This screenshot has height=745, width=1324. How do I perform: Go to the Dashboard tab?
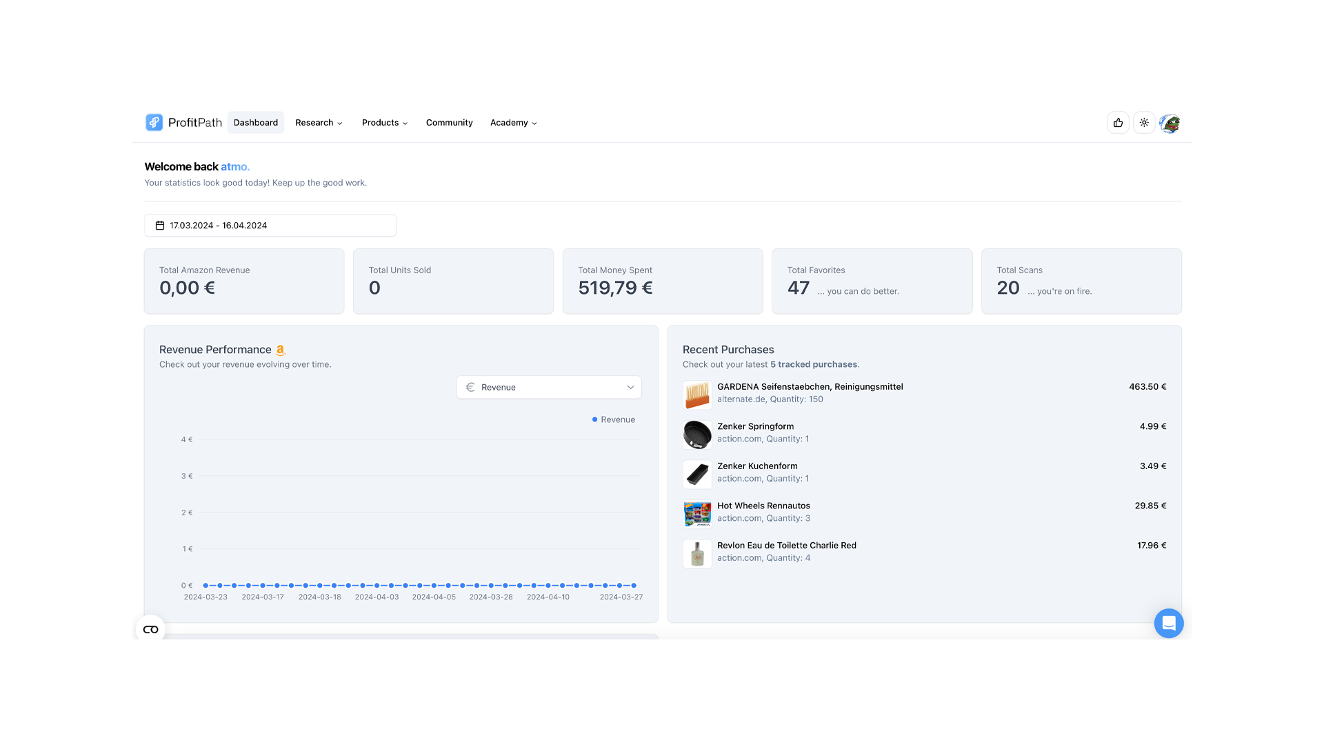pyautogui.click(x=256, y=122)
